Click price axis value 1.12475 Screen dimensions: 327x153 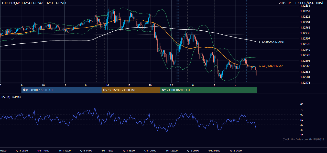(x=306, y=83)
